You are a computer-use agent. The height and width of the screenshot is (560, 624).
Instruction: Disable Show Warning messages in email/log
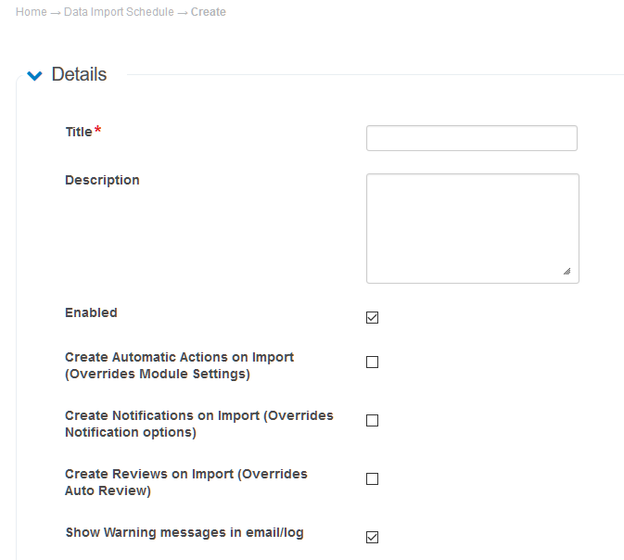click(373, 538)
